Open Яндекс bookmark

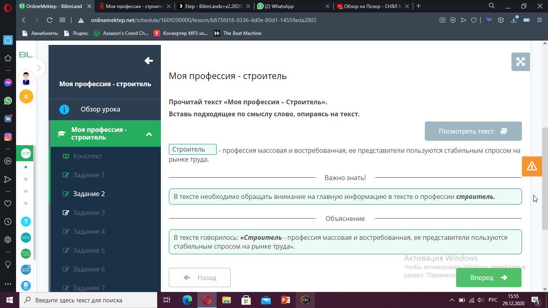(x=77, y=33)
